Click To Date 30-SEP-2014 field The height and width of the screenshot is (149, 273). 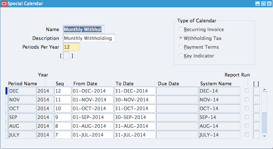[135, 117]
